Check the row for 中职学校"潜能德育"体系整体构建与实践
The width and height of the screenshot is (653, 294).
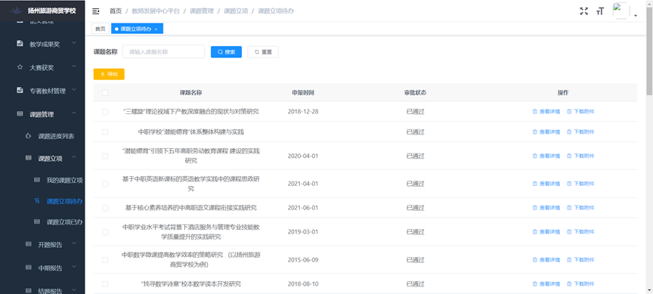click(x=105, y=132)
